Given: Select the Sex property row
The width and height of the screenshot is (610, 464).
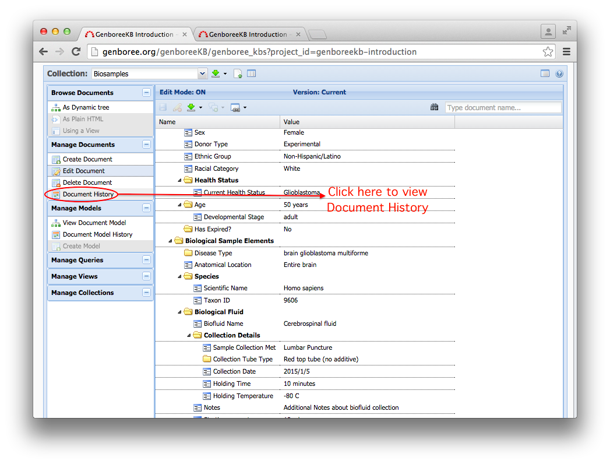Looking at the screenshot, I should pyautogui.click(x=305, y=132).
